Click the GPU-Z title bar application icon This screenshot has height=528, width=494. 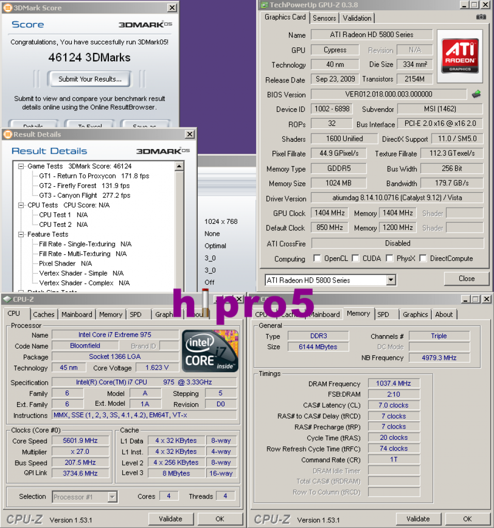(264, 5)
